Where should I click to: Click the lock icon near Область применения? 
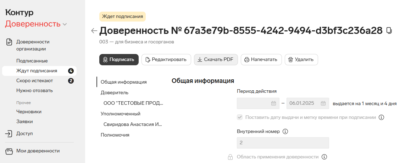tap(230, 157)
